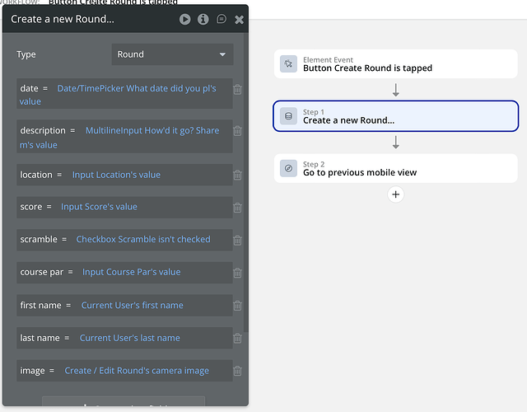This screenshot has height=412, width=527.
Task: Delete the description field with its trash icon
Action: coord(237,130)
